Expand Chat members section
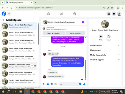Viewport: 125px width, 94px height. point(105,50)
